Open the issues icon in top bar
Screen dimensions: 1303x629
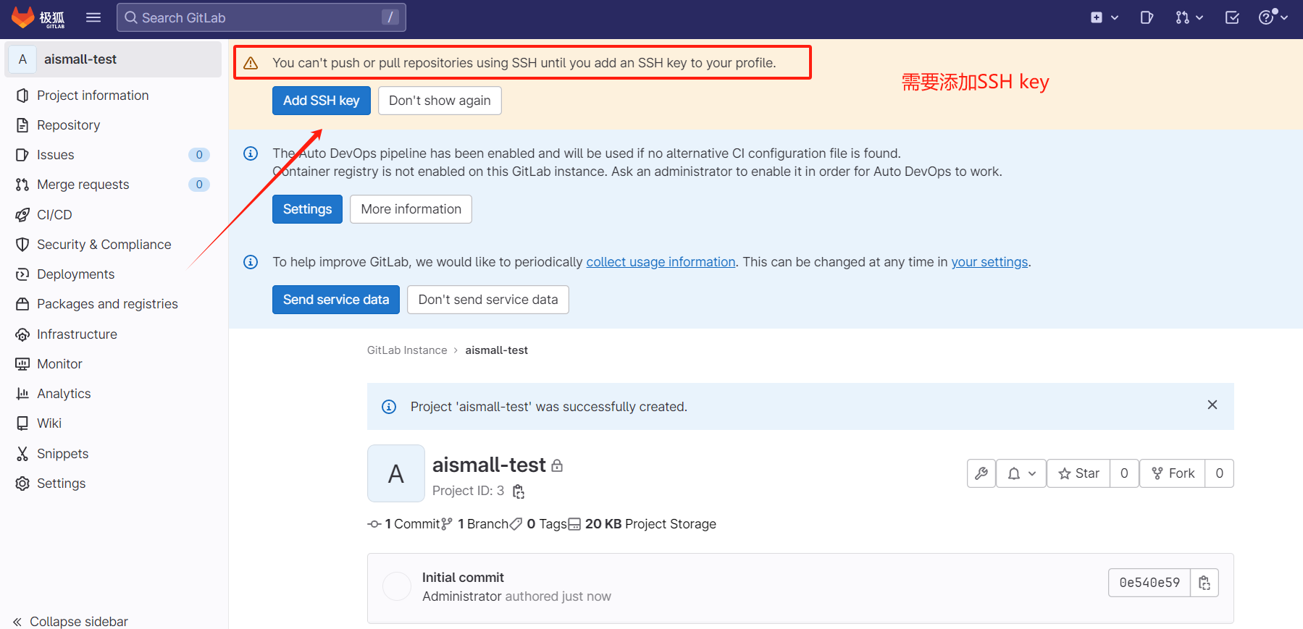click(x=1147, y=17)
